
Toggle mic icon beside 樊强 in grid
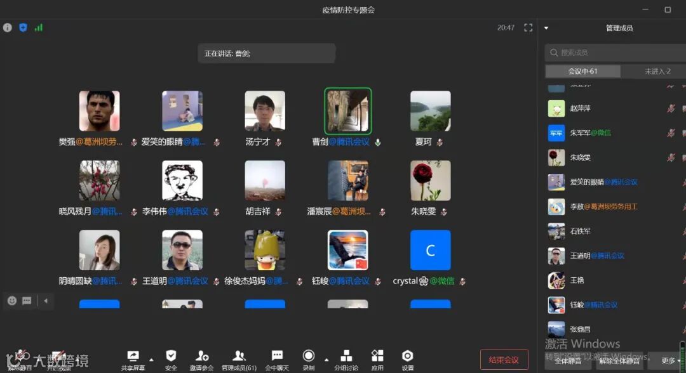click(x=134, y=142)
